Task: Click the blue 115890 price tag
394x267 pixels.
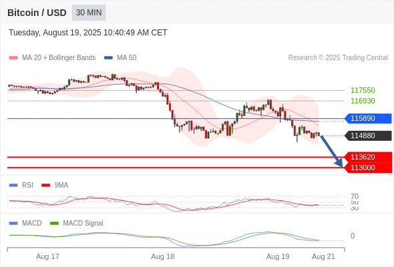Action: point(368,118)
